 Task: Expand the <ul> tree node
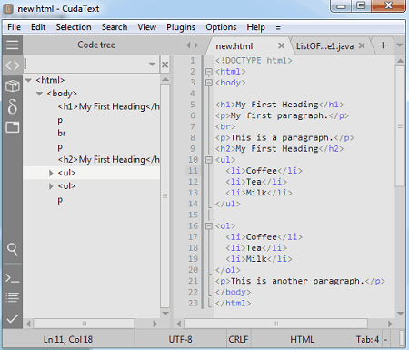click(x=51, y=173)
